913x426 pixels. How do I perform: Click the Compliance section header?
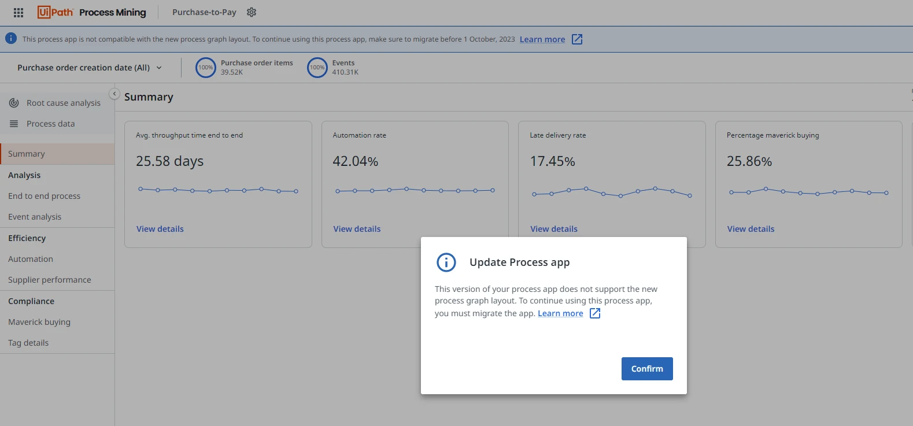pyautogui.click(x=31, y=301)
